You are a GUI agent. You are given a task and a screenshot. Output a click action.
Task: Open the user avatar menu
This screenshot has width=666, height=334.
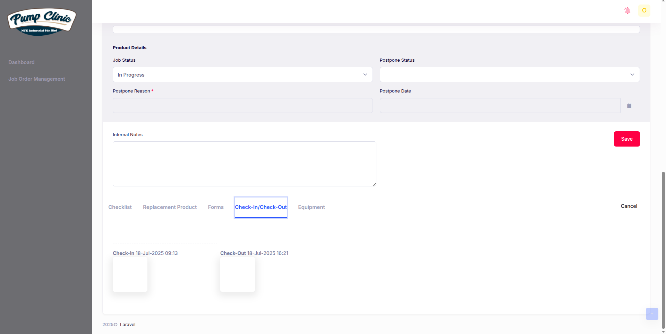(x=644, y=10)
